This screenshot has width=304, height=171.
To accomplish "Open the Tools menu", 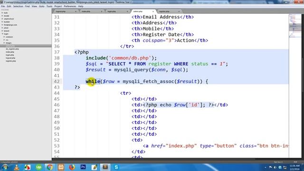I will click(49, 6).
